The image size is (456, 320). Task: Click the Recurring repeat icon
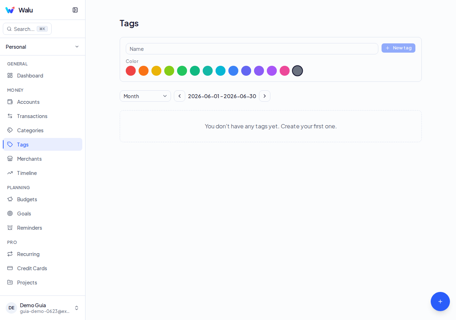click(10, 254)
